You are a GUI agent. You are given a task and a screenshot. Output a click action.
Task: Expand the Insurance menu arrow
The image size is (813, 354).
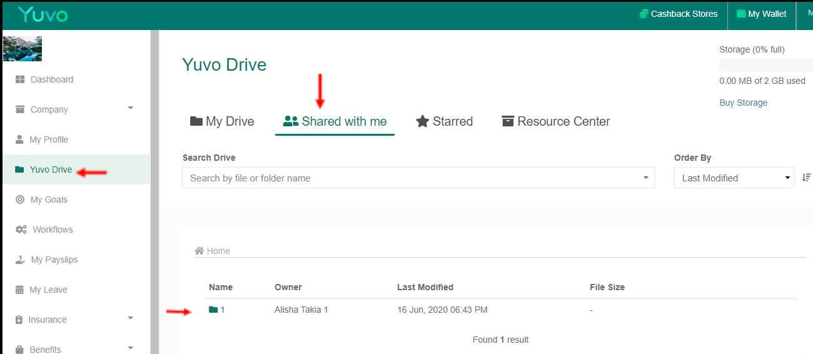[131, 318]
